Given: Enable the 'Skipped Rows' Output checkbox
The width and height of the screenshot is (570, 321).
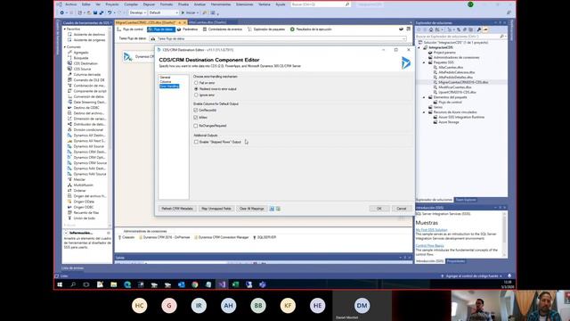Looking at the screenshot, I should pos(196,142).
